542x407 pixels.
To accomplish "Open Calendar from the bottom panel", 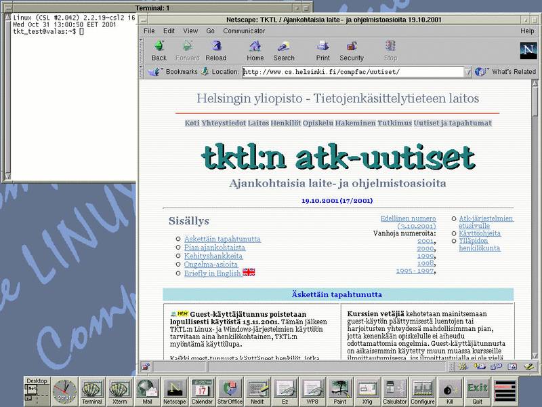I will point(202,391).
